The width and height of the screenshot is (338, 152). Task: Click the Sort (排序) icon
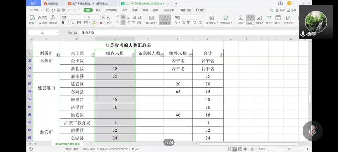pos(259,18)
